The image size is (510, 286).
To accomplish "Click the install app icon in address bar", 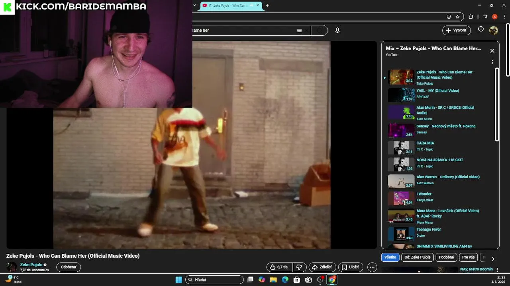I will point(449,17).
